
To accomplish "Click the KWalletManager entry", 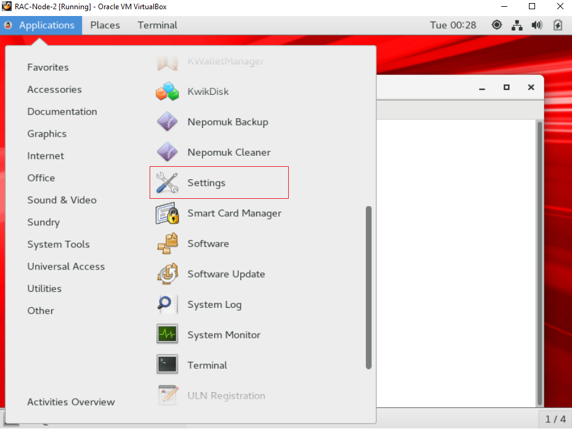I will pos(211,62).
